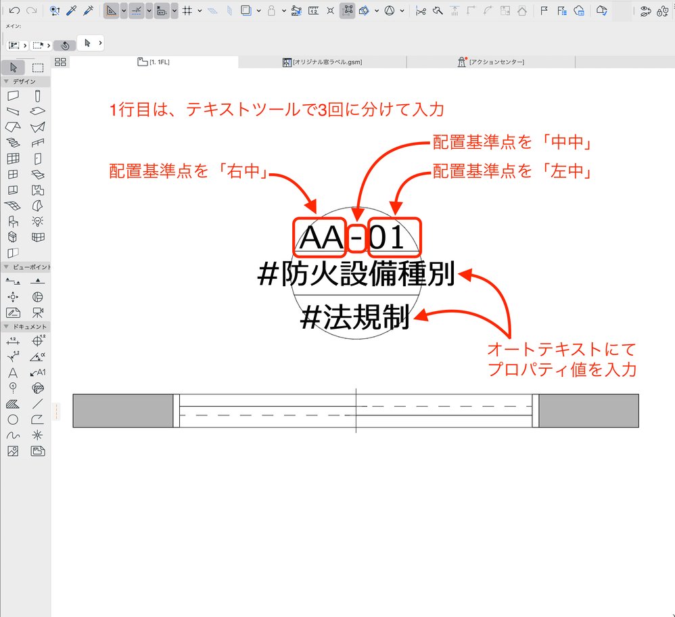Select the Elevation tool

coord(38,281)
